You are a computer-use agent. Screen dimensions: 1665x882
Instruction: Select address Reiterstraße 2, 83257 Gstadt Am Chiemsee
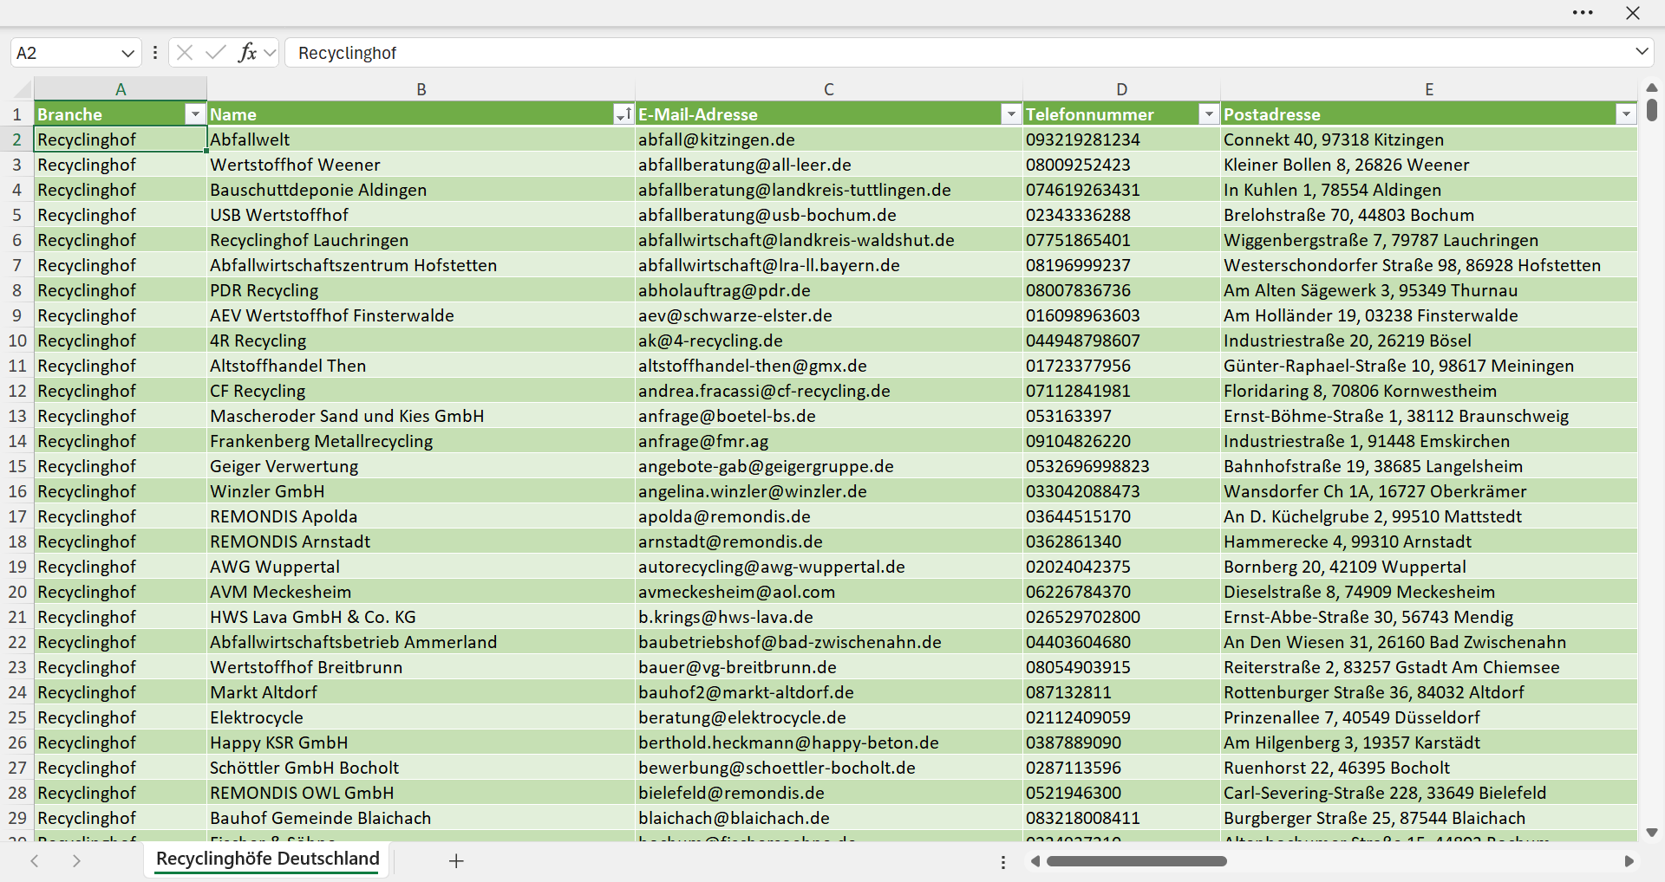pos(1429,667)
